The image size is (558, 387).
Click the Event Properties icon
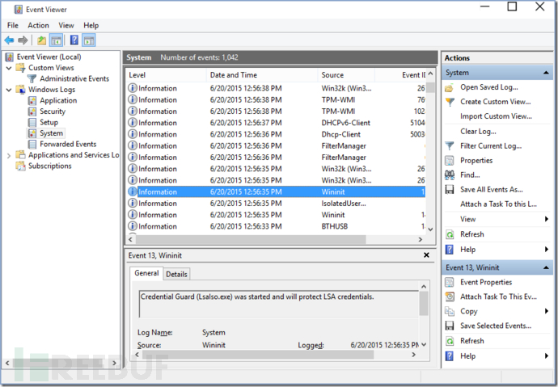click(x=450, y=282)
